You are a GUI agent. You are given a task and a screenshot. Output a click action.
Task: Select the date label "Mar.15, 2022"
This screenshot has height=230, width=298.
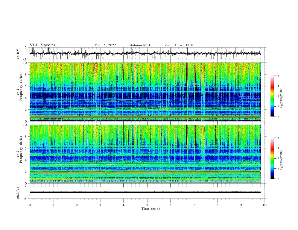(105, 45)
